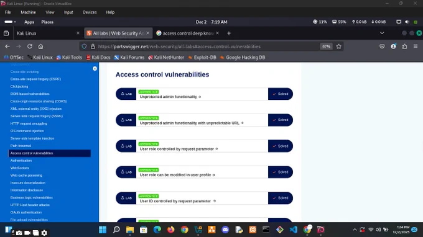Close the All labs tab
This screenshot has height=237, width=423.
pyautogui.click(x=147, y=34)
